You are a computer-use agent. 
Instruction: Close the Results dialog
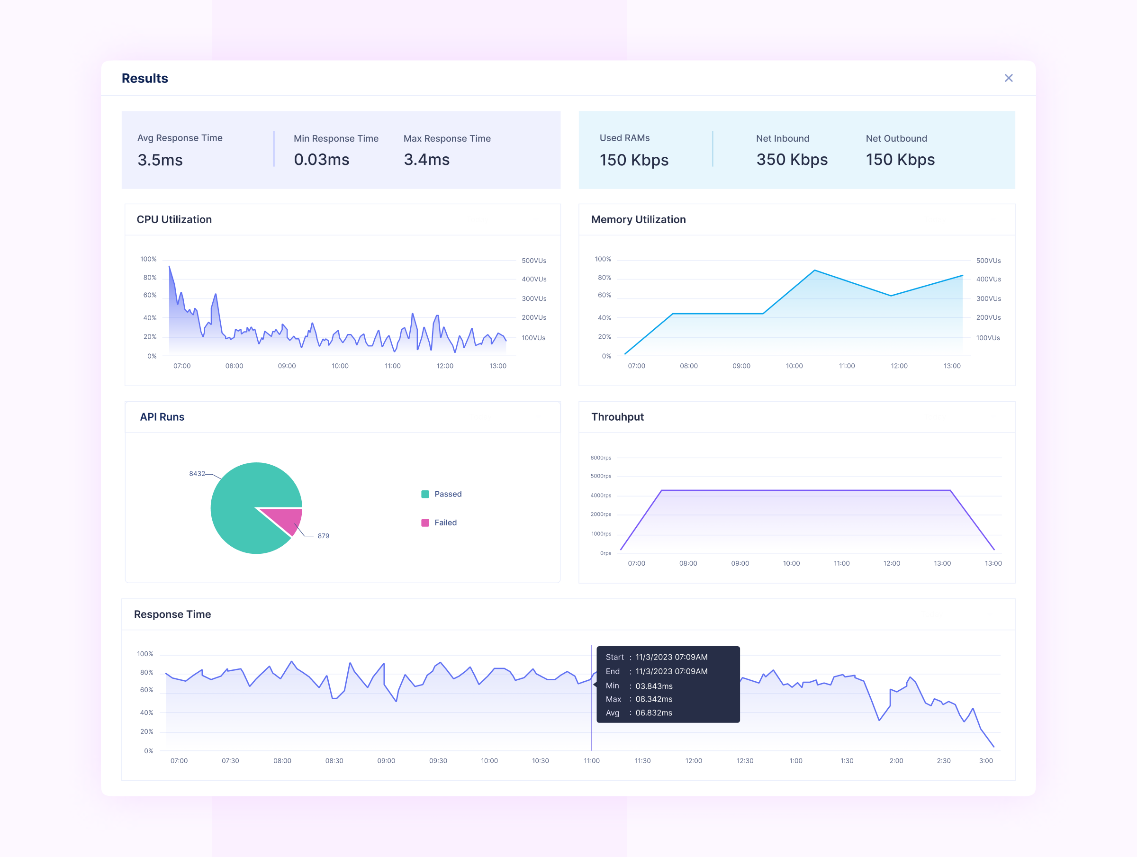point(1009,78)
